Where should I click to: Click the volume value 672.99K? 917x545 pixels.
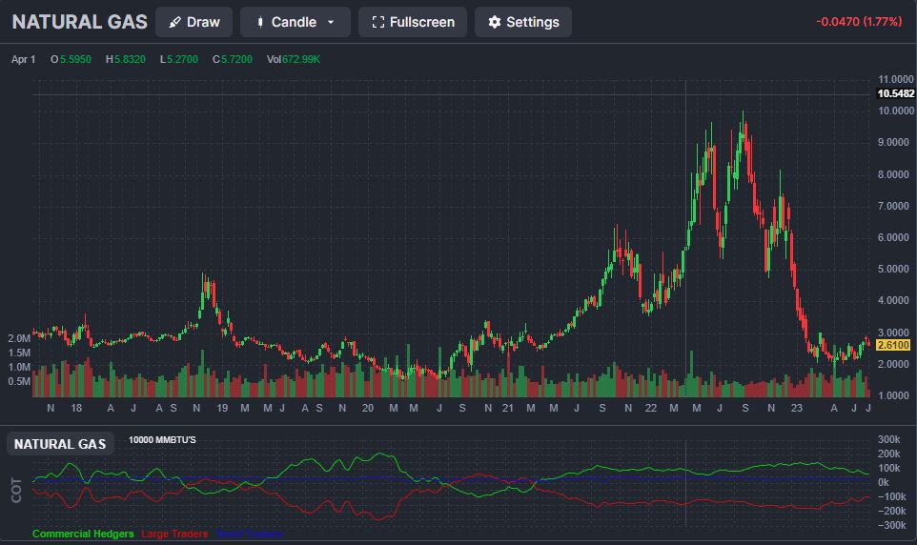pyautogui.click(x=301, y=59)
